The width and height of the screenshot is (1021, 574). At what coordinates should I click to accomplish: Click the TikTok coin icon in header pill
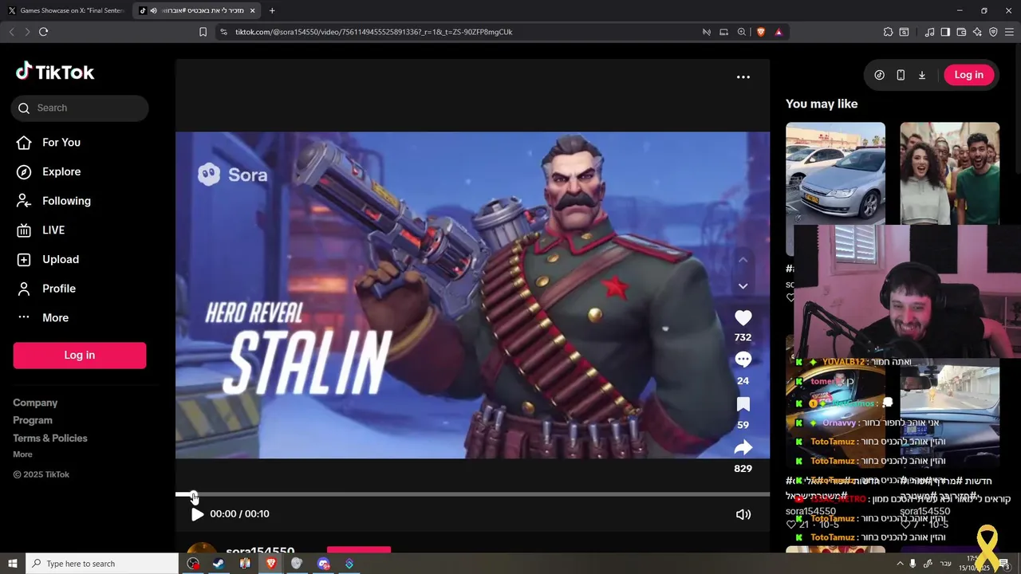pos(879,75)
